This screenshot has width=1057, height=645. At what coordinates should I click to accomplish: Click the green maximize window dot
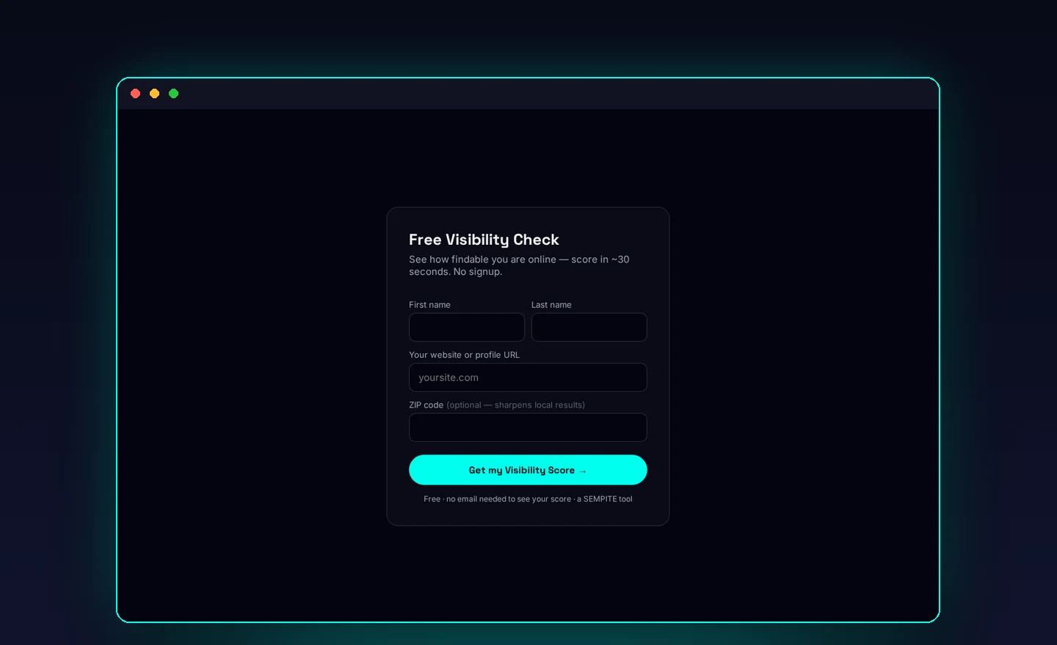click(x=174, y=93)
